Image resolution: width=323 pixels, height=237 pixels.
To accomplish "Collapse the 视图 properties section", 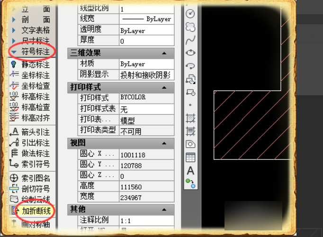I will click(x=164, y=143).
